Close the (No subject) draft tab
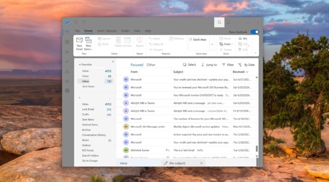This screenshot has width=329, height=182. 201,163
